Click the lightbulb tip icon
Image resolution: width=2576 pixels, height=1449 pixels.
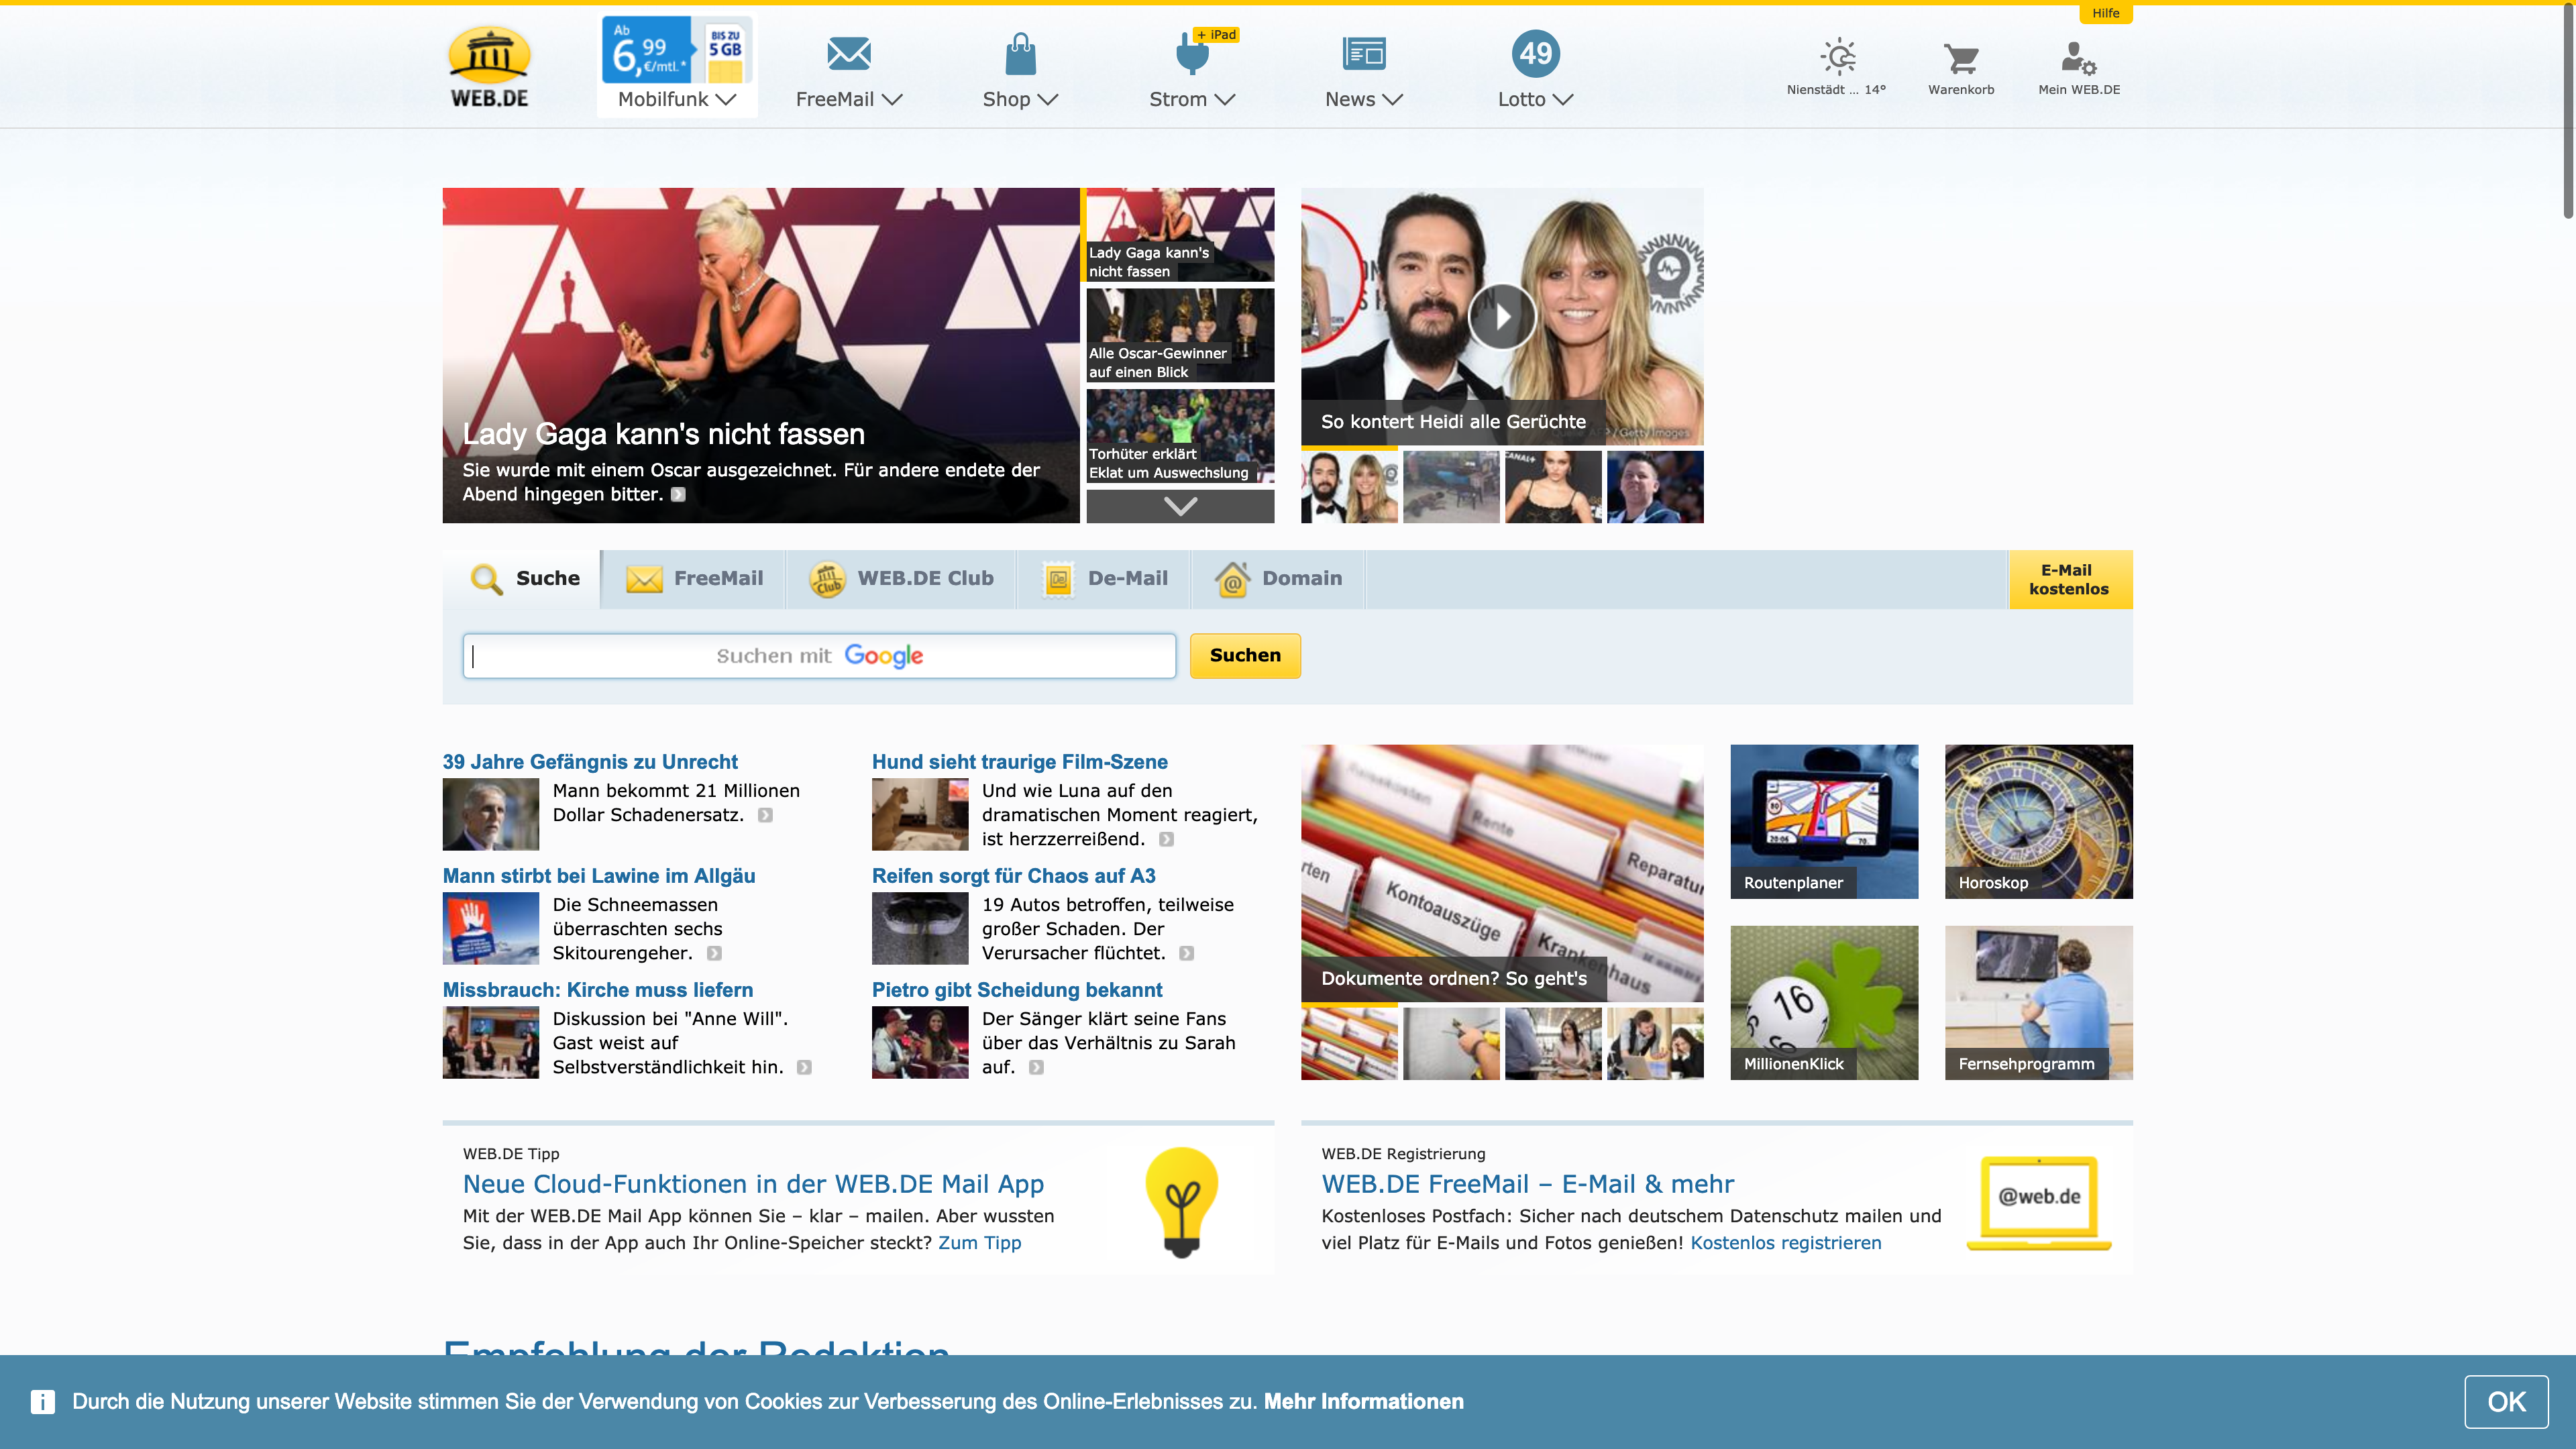point(1181,1201)
